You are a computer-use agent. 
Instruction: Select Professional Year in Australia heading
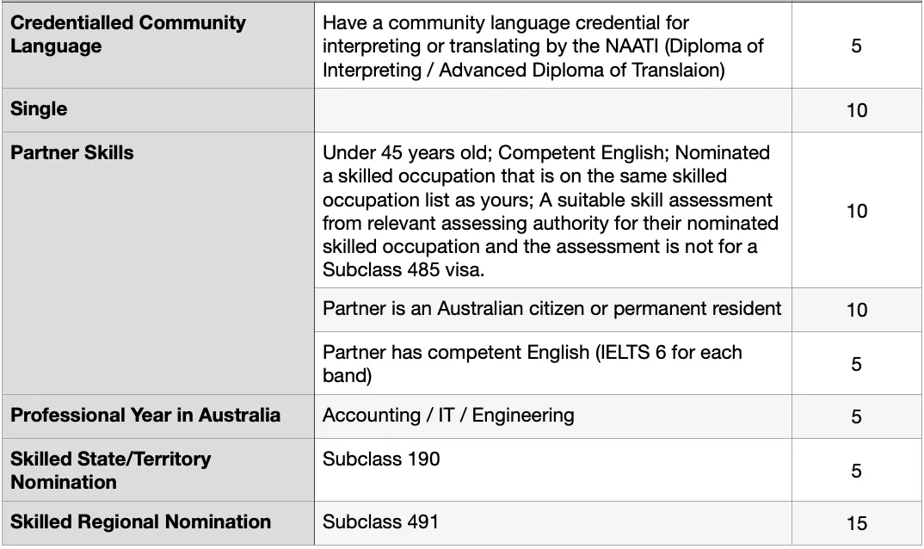pos(158,416)
